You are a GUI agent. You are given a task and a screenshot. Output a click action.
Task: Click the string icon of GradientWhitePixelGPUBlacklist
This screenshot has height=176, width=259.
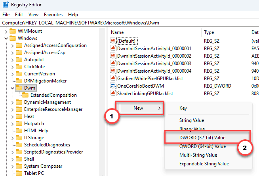click(113, 78)
